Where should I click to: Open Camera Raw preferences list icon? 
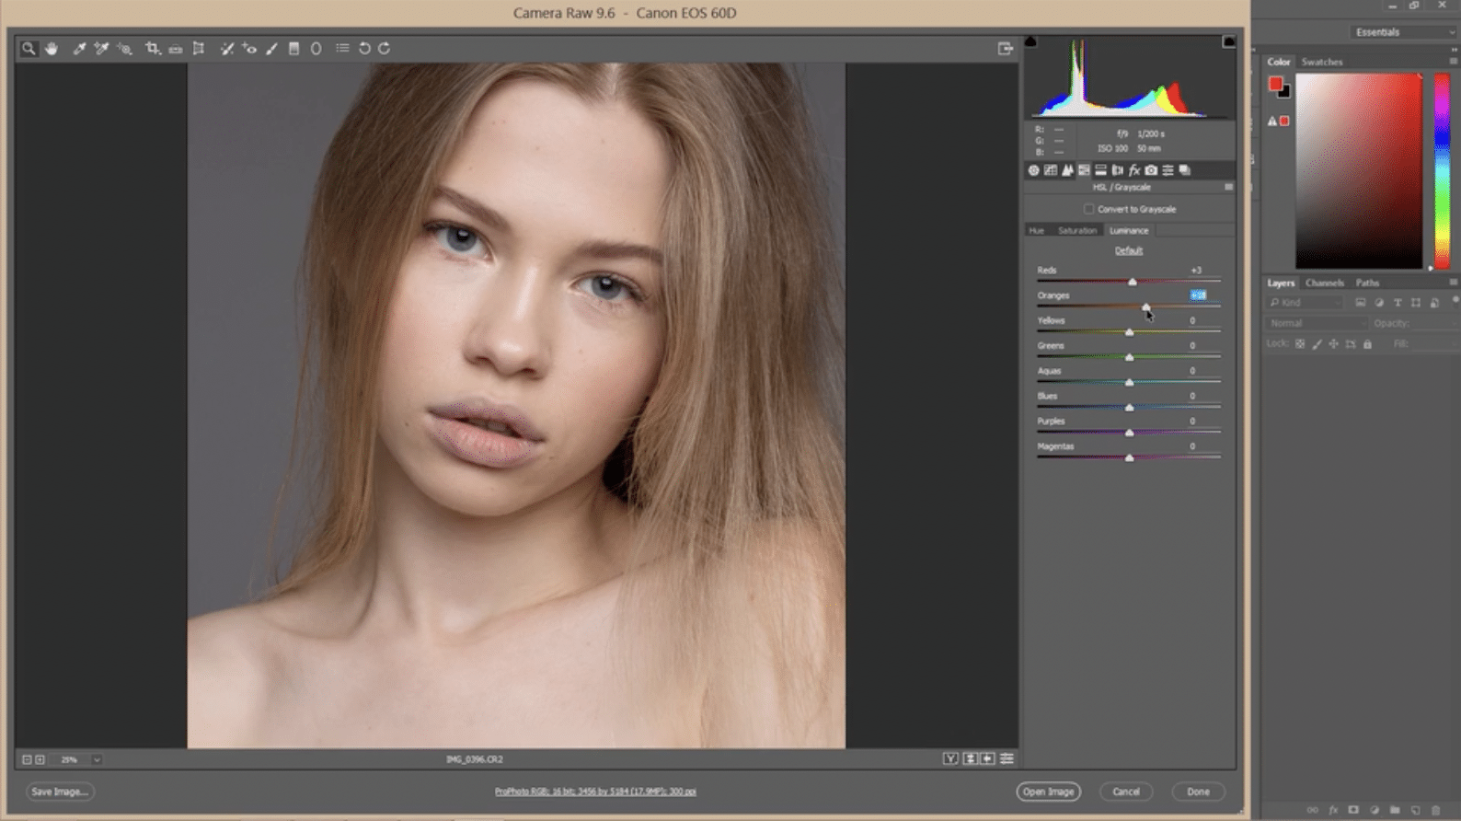click(x=342, y=48)
